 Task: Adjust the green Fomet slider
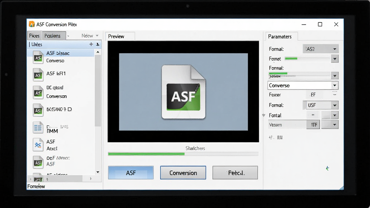pos(307,58)
